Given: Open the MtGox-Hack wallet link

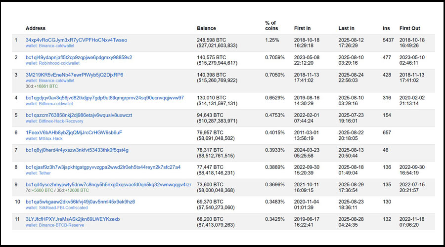Looking at the screenshot, I should pyautogui.click(x=51, y=138).
